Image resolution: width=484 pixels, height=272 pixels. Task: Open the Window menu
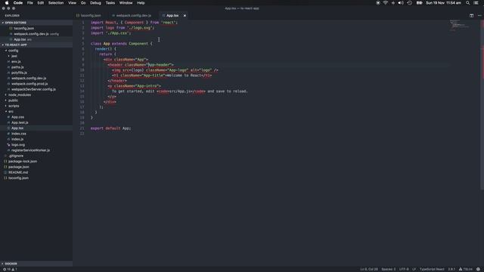126,3
